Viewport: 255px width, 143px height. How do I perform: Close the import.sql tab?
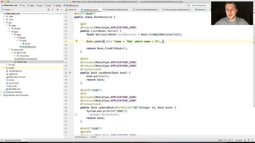point(78,10)
